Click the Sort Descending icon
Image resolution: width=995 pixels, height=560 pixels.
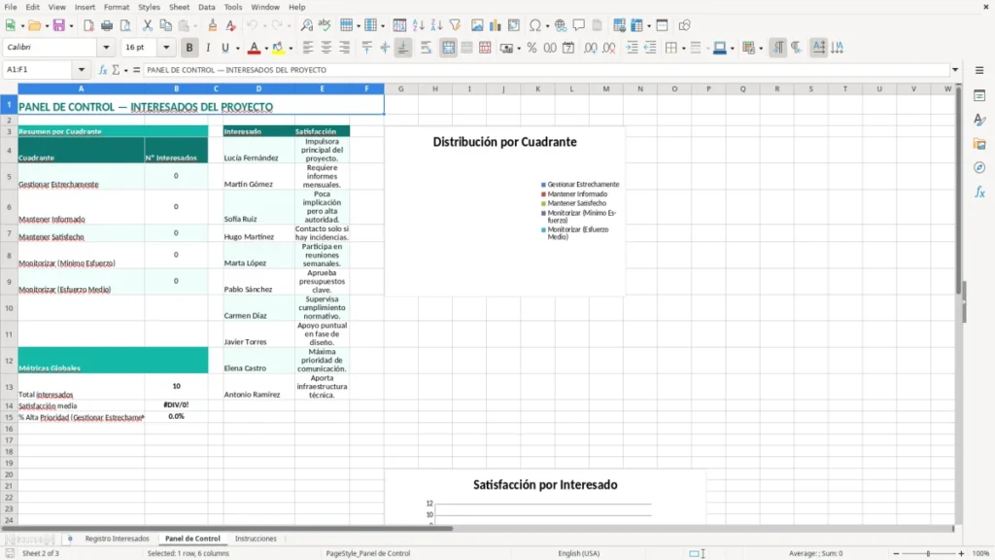[x=436, y=25]
